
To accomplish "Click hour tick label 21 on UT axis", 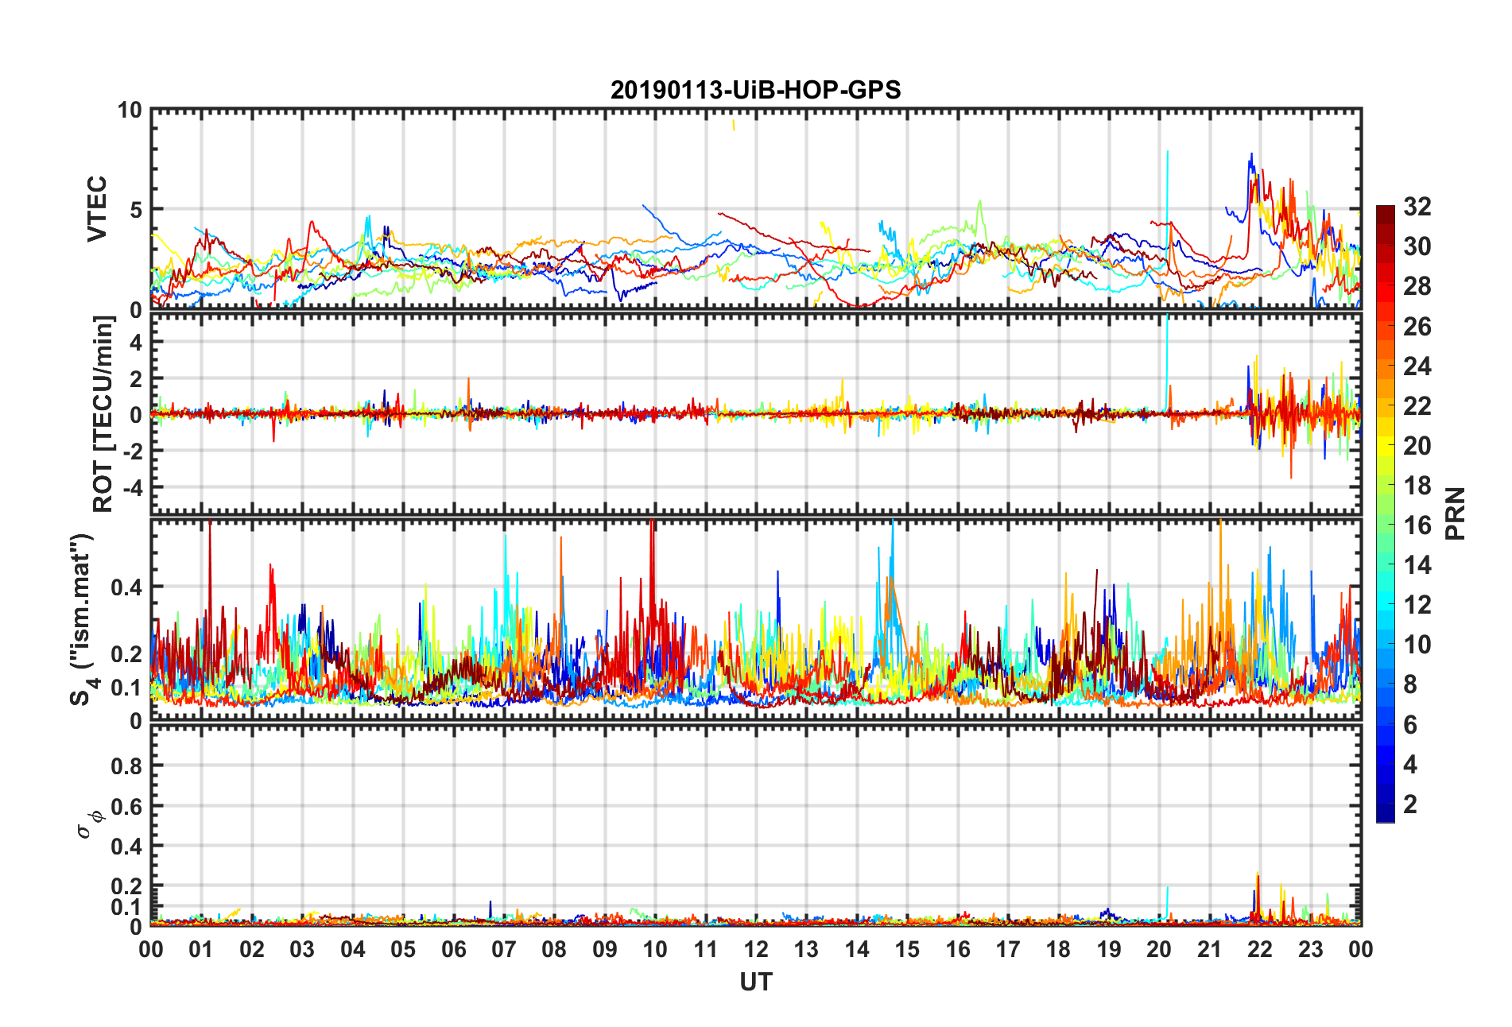I will coord(1209,949).
